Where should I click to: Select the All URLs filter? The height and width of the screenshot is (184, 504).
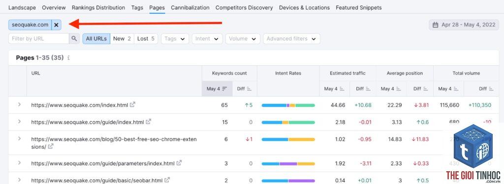(x=96, y=38)
